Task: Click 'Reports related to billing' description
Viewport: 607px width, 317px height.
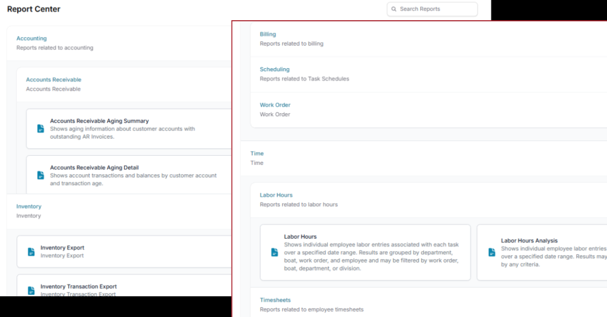Action: click(x=292, y=44)
